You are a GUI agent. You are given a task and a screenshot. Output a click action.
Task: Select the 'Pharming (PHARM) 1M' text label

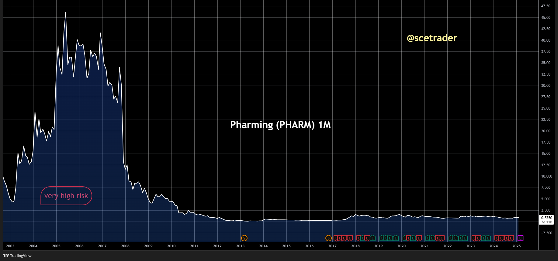[280, 125]
